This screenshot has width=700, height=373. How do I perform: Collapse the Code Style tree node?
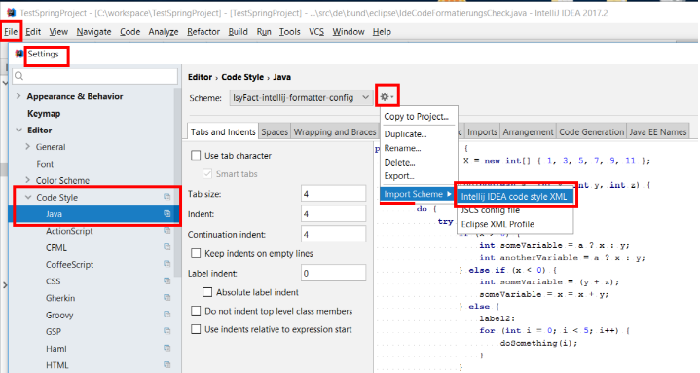pyautogui.click(x=28, y=197)
